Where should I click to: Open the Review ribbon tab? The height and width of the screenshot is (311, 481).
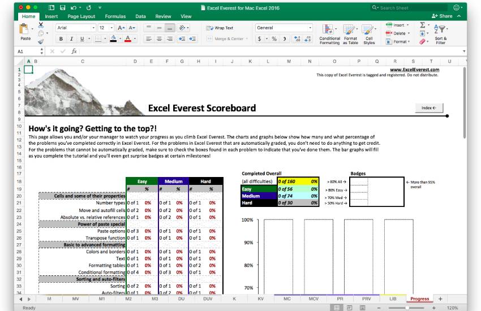click(163, 16)
